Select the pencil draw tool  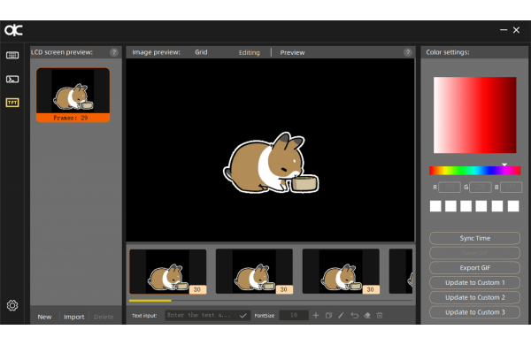pos(341,315)
